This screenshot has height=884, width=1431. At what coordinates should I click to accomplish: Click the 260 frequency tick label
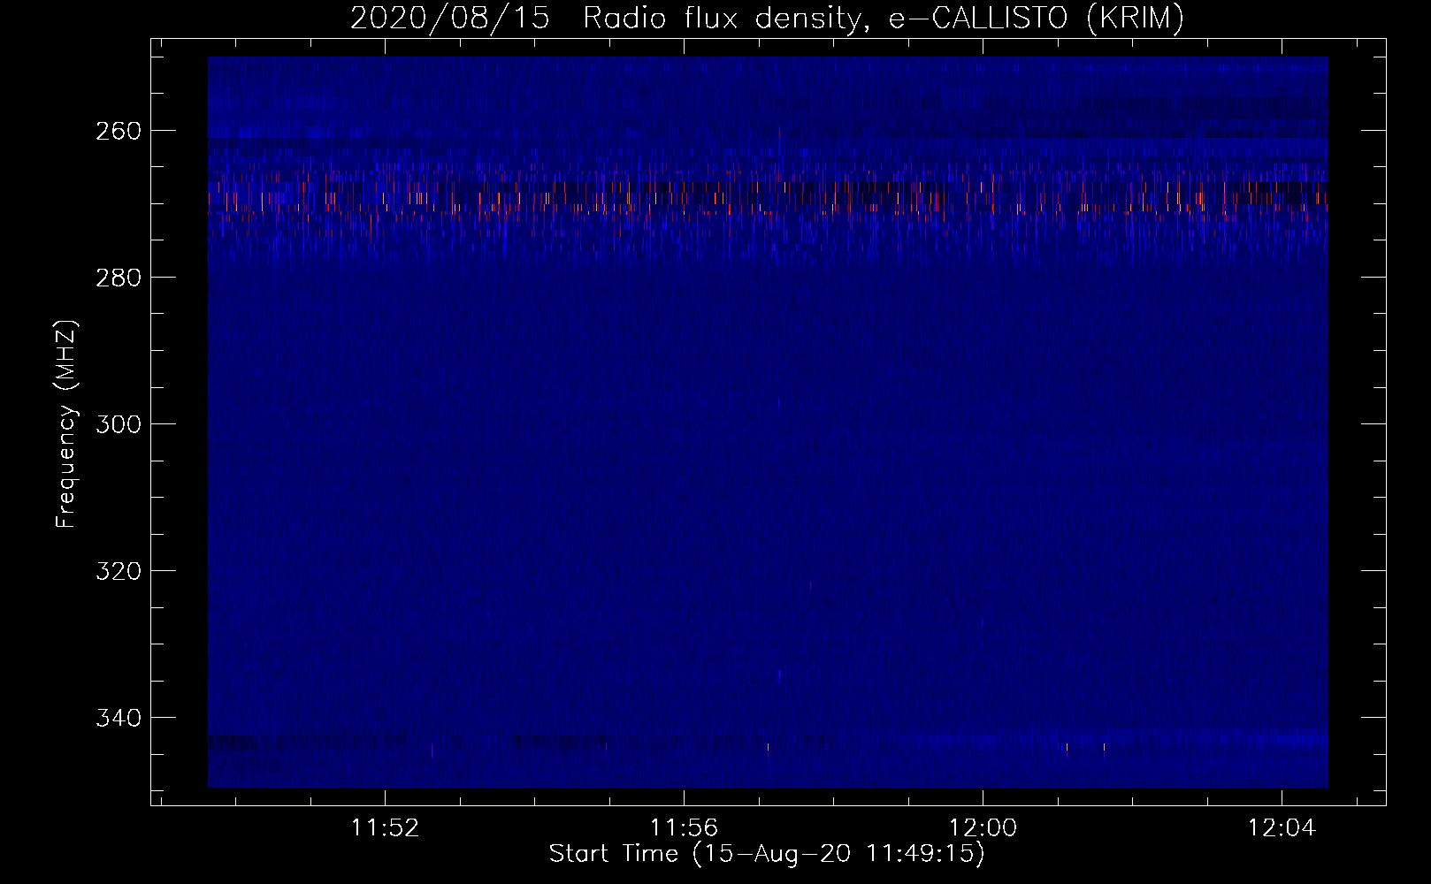tap(118, 131)
